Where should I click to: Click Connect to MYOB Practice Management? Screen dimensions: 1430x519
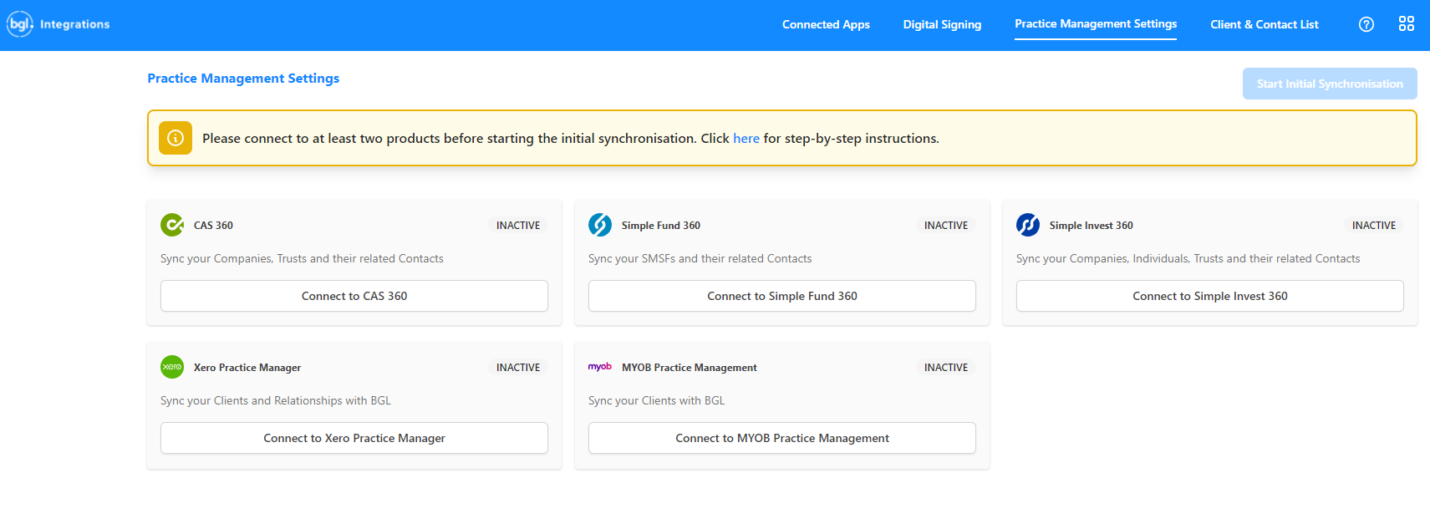[782, 438]
